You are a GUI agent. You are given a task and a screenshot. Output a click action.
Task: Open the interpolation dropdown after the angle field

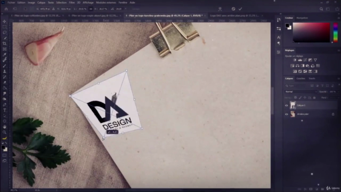(136, 9)
